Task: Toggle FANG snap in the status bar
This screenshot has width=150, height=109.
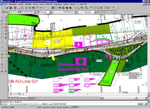Action: click(x=40, y=107)
